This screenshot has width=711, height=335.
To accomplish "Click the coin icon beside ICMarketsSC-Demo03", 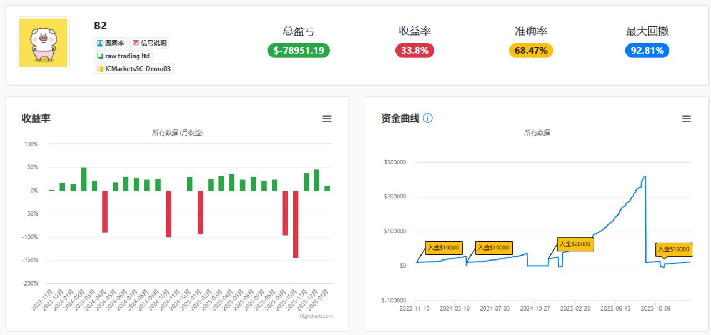I will [101, 68].
